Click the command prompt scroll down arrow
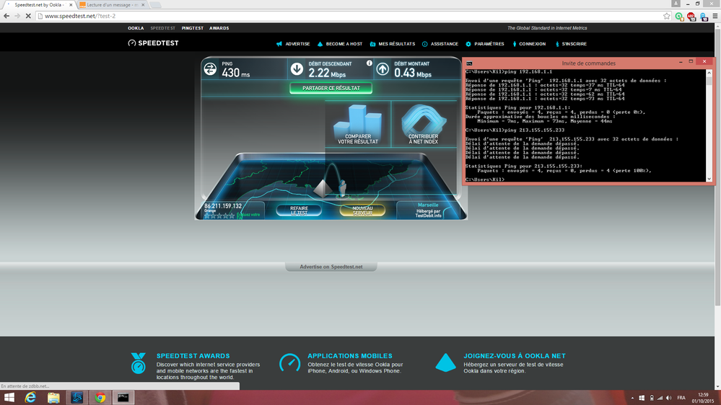721x405 pixels. coord(709,179)
